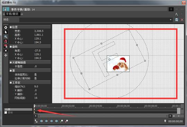187x127 pixels.
Task: Click the crop rectangle's topmost edge handle
Action: (x=101, y=44)
